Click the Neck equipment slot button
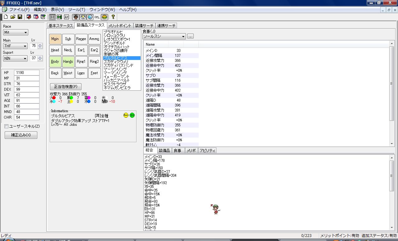398x241 pixels. 68,50
